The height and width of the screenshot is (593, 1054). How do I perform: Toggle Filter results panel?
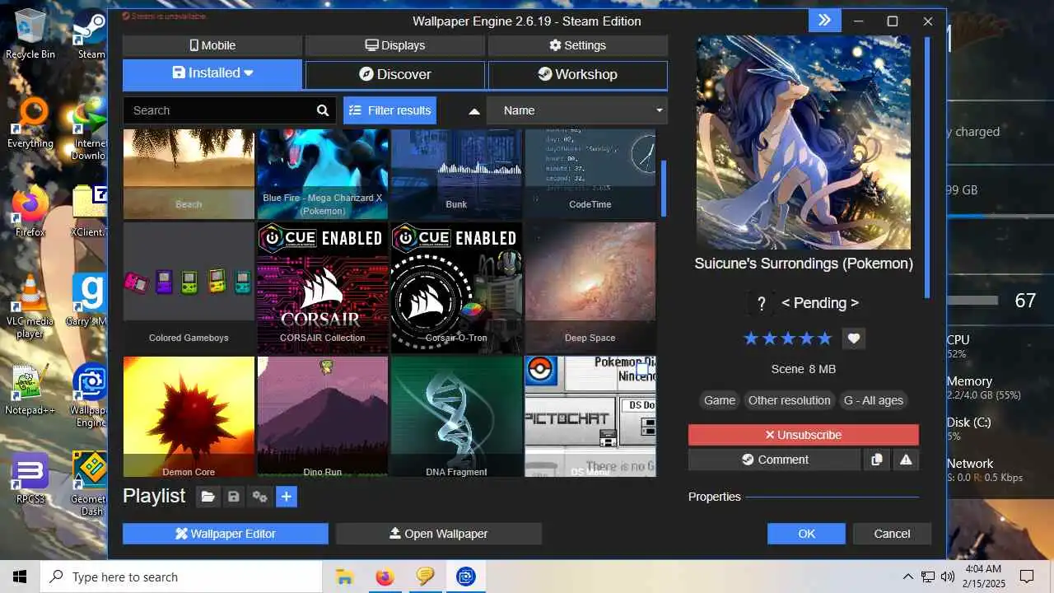389,110
